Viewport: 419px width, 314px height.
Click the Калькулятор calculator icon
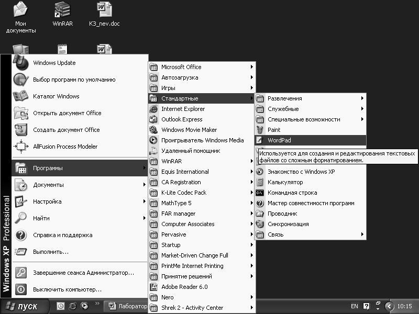click(x=260, y=182)
